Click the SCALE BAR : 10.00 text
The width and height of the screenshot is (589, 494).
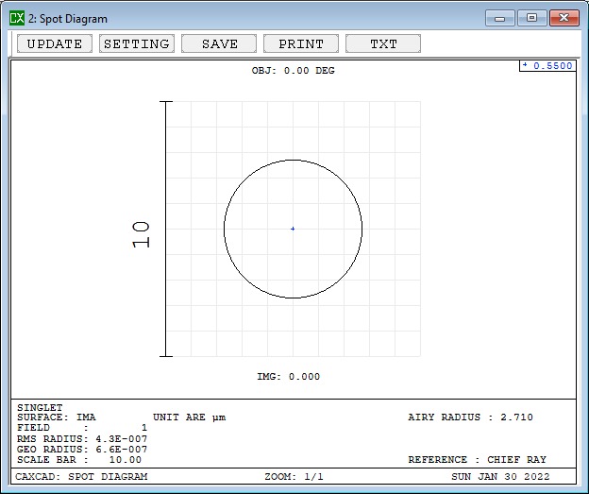(x=79, y=460)
